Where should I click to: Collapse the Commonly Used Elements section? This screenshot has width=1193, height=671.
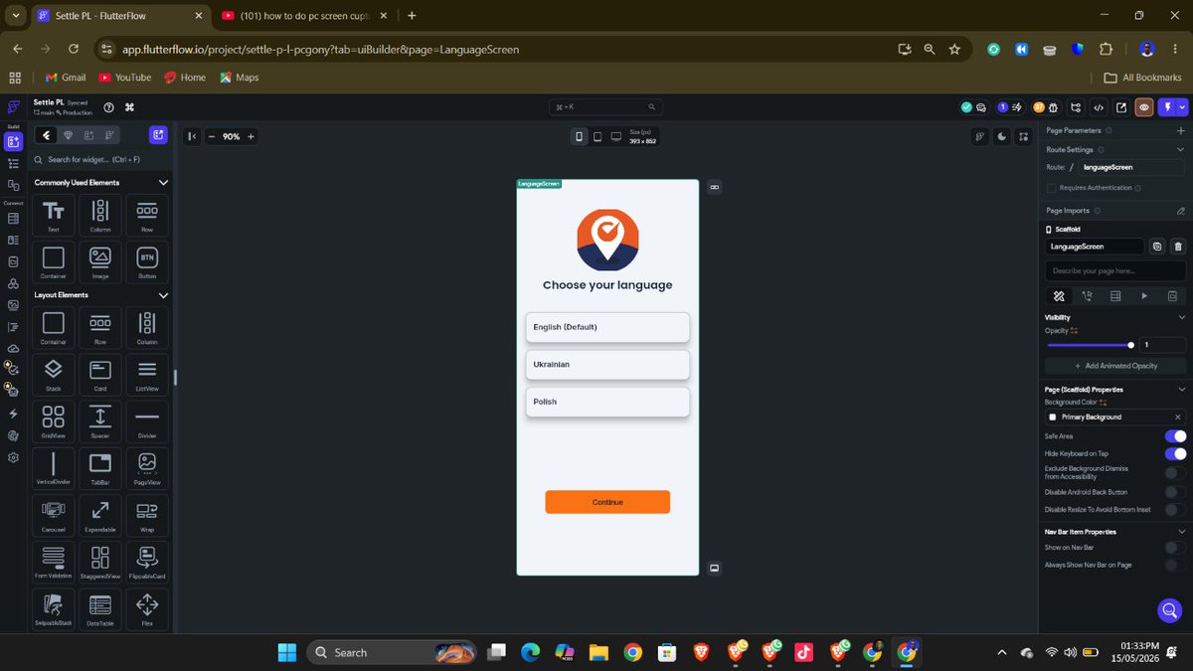[163, 183]
